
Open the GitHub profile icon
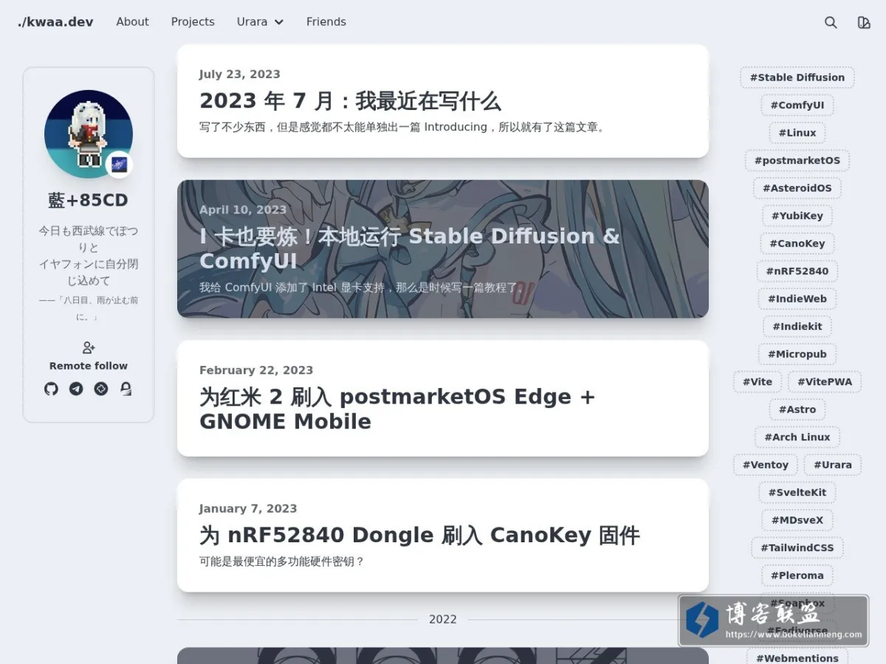(x=51, y=389)
